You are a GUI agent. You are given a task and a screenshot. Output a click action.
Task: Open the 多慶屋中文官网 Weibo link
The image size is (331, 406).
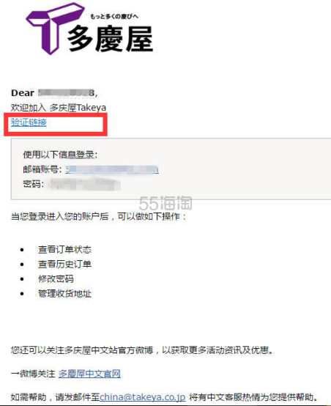[89, 374]
